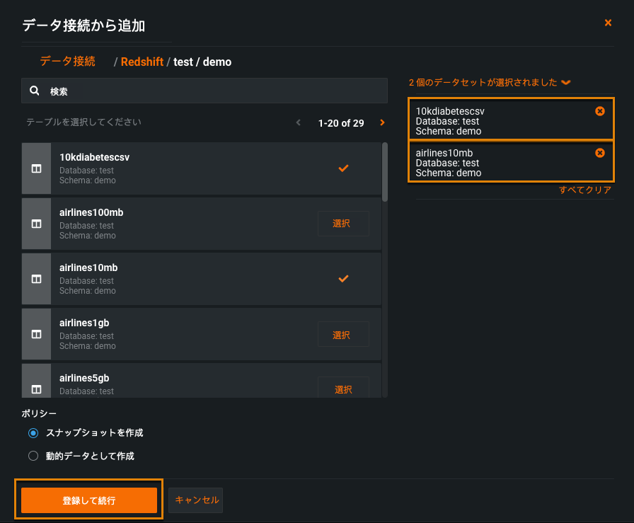Click the table icon for airlines100mb
The height and width of the screenshot is (523, 634).
(36, 224)
